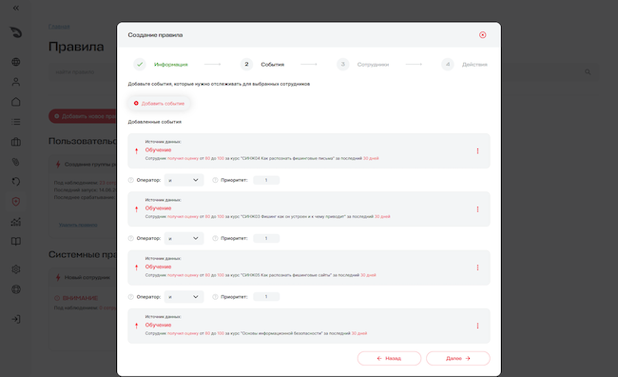618x377 pixels.
Task: Click the first Приоритет input field
Action: tap(266, 180)
